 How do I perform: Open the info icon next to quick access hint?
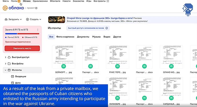pyautogui.click(x=107, y=28)
